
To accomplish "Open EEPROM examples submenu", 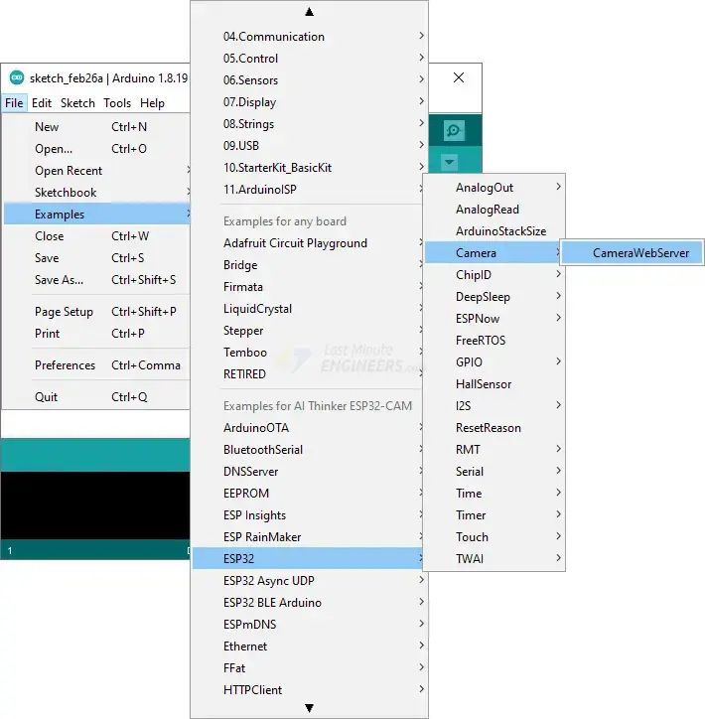I will pos(307,494).
